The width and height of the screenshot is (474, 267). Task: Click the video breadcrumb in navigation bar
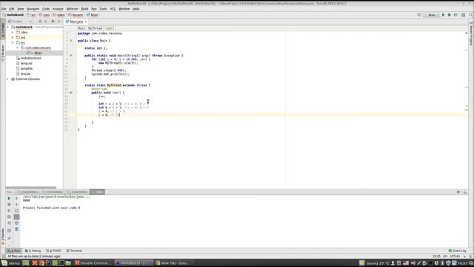tap(59, 15)
